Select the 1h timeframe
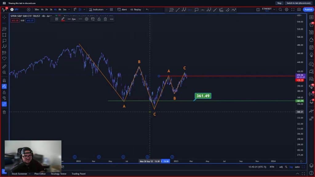The height and width of the screenshot is (177, 315). [x=42, y=10]
